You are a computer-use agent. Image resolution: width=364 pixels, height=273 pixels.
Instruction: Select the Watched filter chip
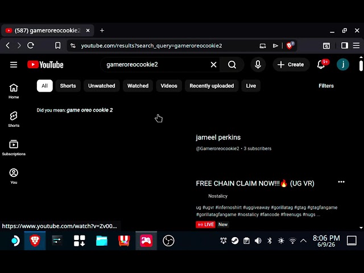coord(138,86)
